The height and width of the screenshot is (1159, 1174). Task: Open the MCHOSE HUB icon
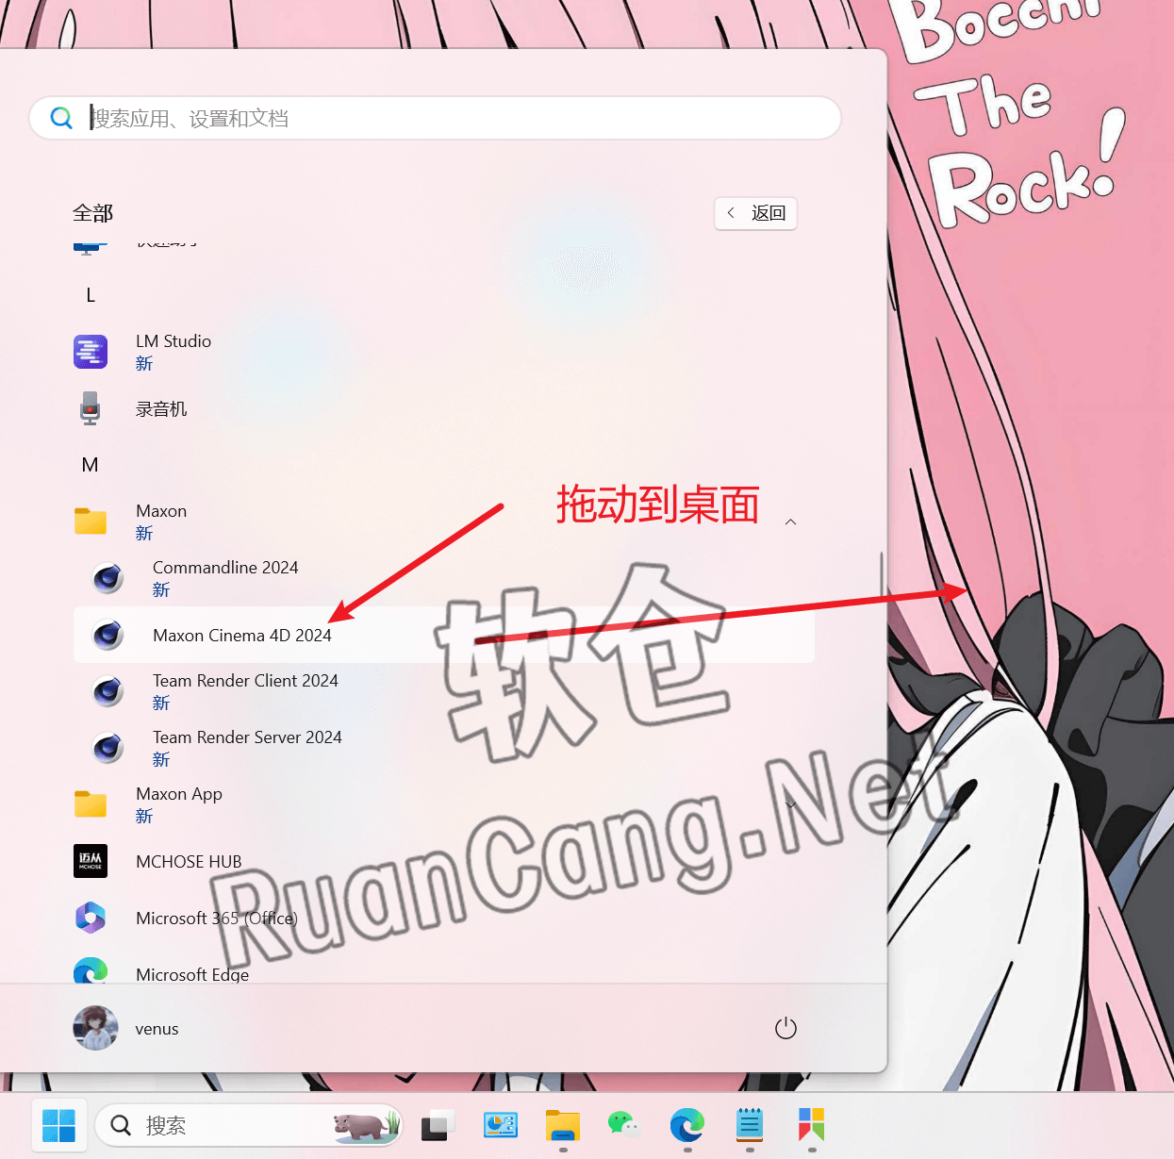coord(91,861)
